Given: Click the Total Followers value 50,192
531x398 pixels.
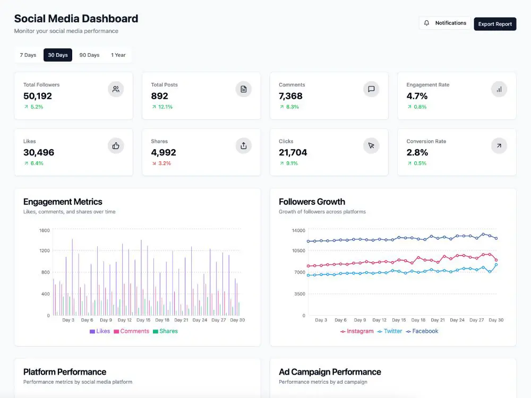Looking at the screenshot, I should click(38, 96).
